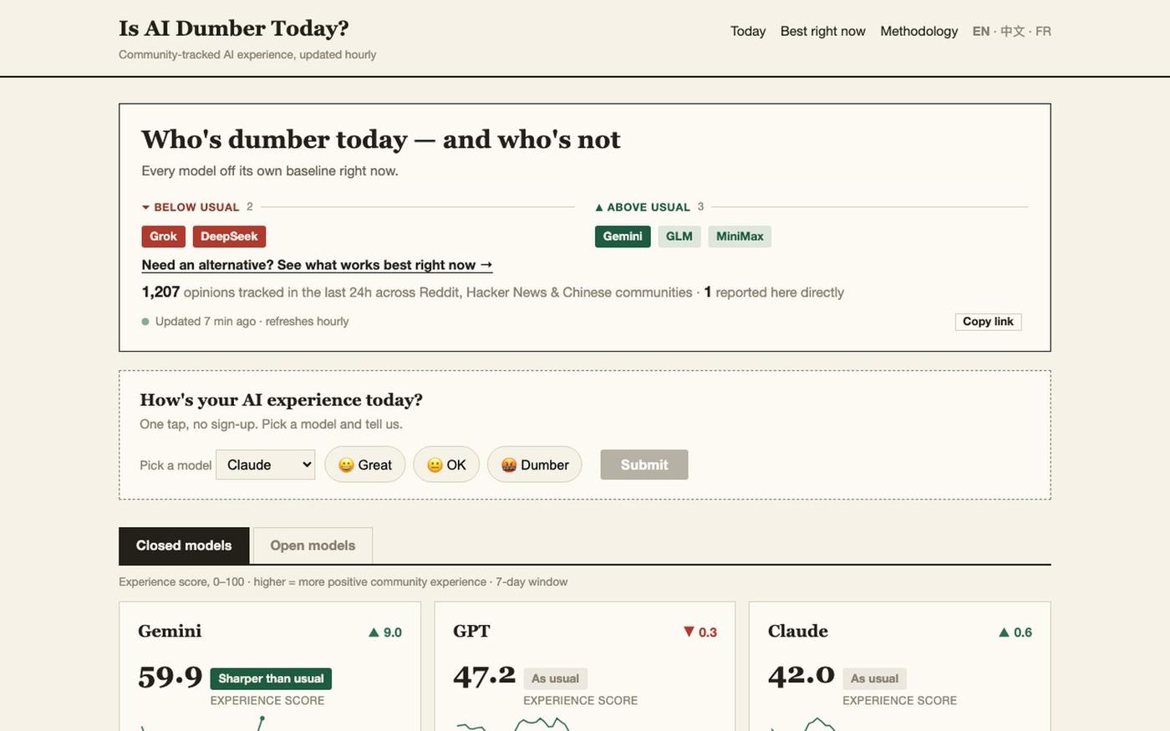Viewport: 1170px width, 731px height.
Task: Go to Methodology page
Action: coord(918,31)
